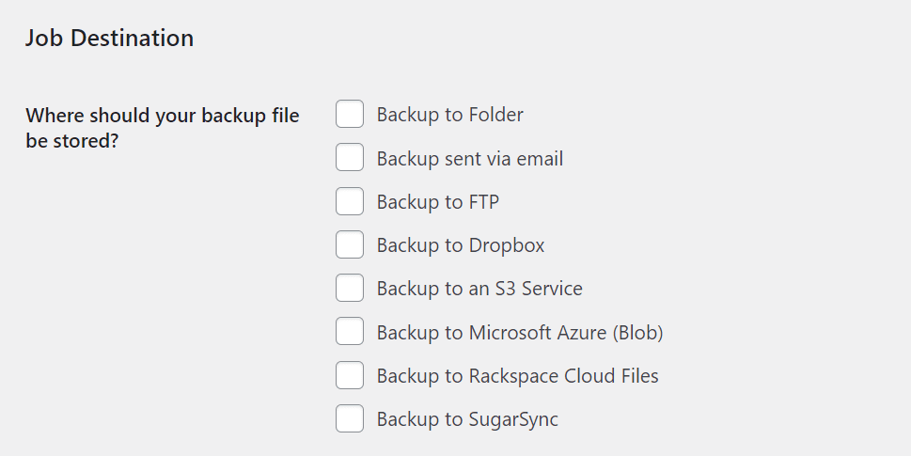
Task: Check the Rackspace Cloud Files checkbox
Action: point(350,375)
